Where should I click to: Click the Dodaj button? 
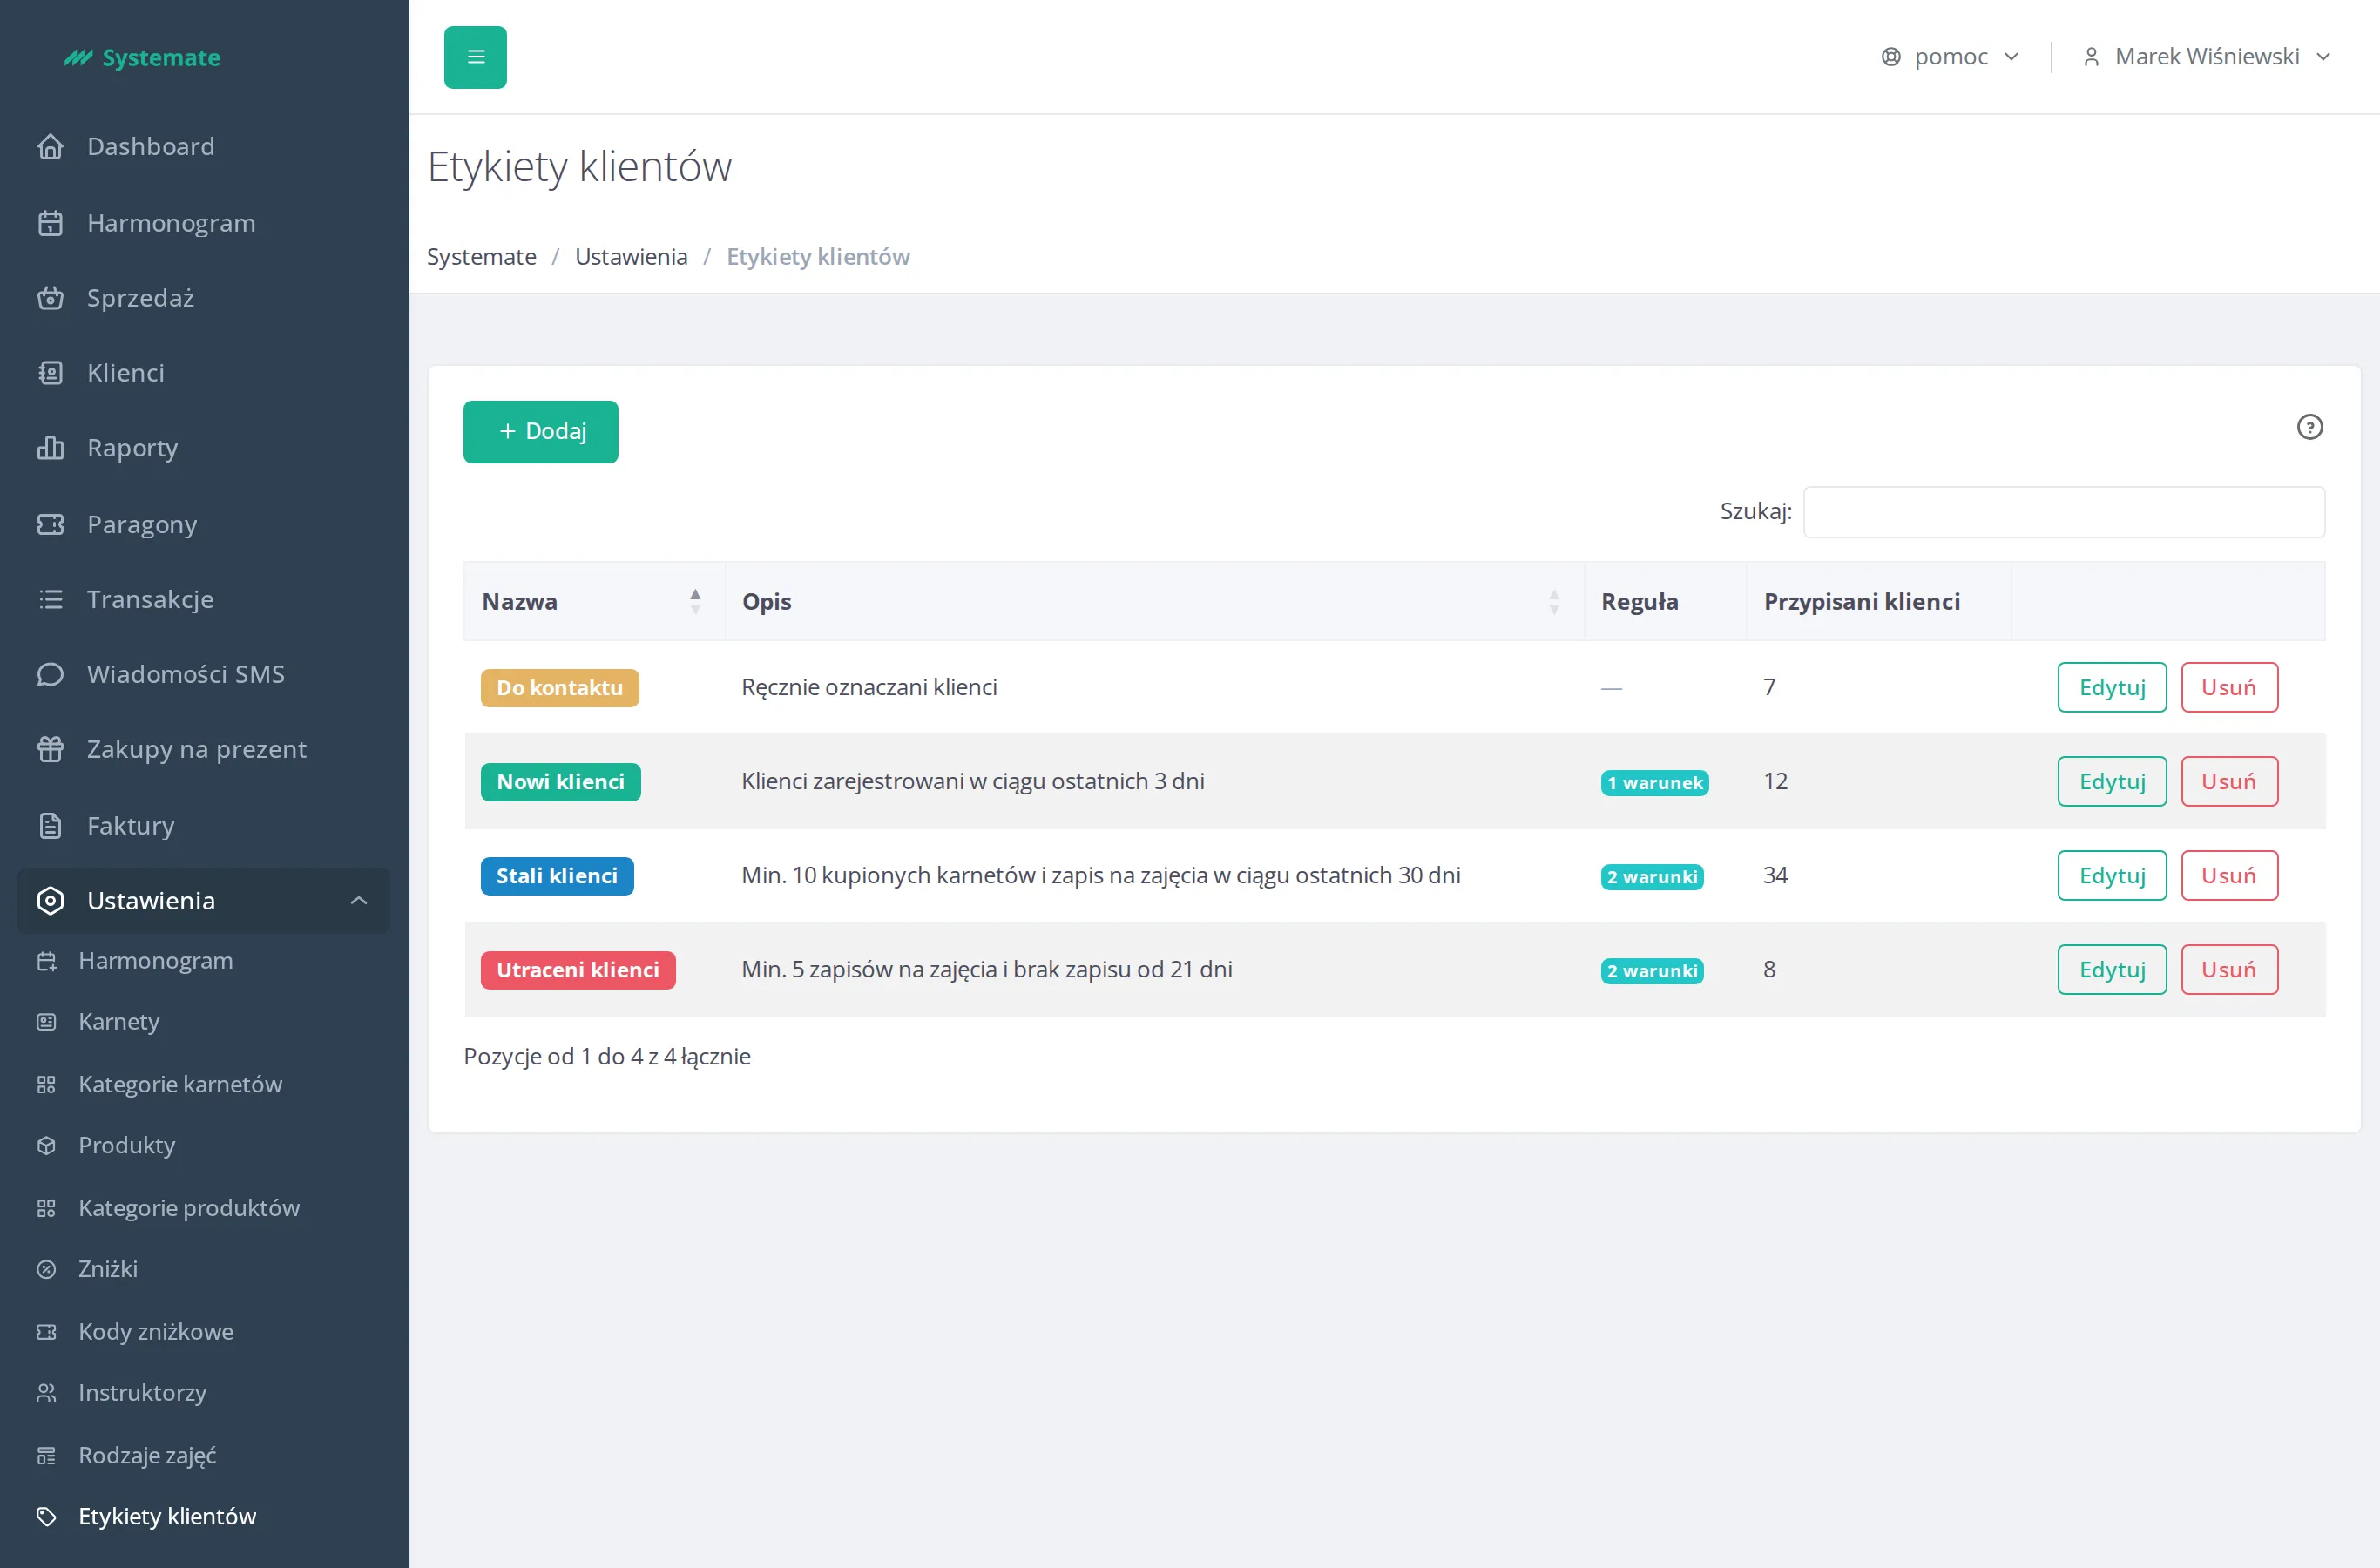[541, 432]
